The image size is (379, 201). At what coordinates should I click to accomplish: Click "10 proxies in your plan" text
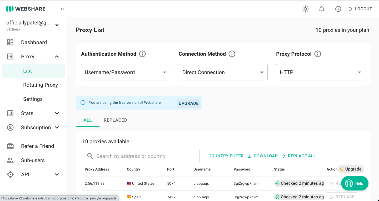point(342,30)
